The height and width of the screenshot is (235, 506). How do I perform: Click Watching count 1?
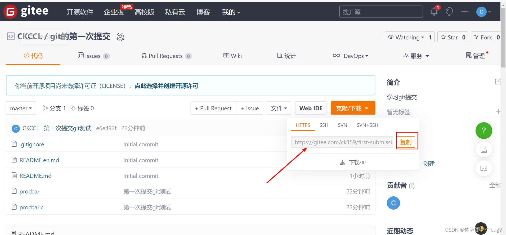click(x=430, y=37)
